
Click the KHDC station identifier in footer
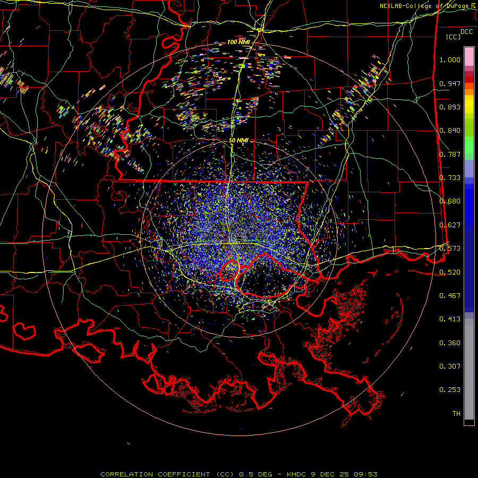[296, 474]
